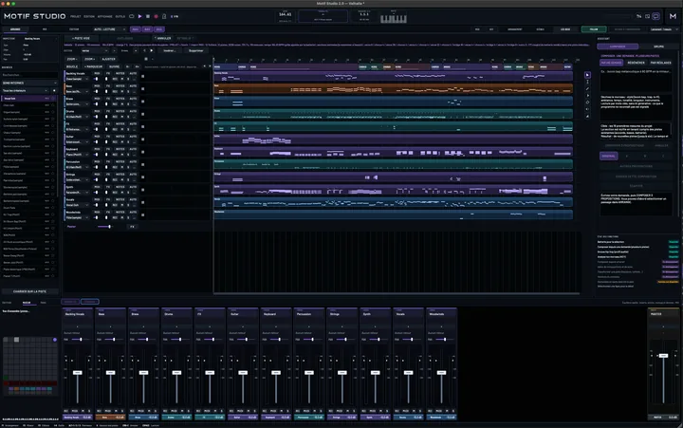Adjust the Master channel volume fader
683x428 pixels.
663,356
